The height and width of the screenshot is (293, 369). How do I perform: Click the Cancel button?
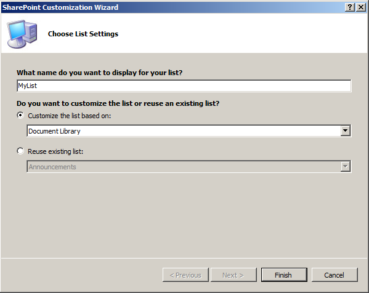tap(335, 275)
